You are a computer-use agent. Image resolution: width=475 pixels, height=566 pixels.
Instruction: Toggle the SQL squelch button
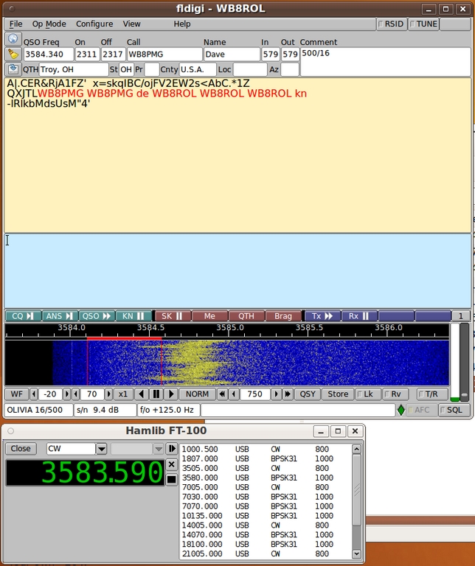click(454, 410)
